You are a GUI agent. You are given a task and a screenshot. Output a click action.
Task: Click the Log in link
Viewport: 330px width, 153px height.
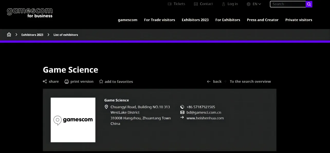coord(233,4)
